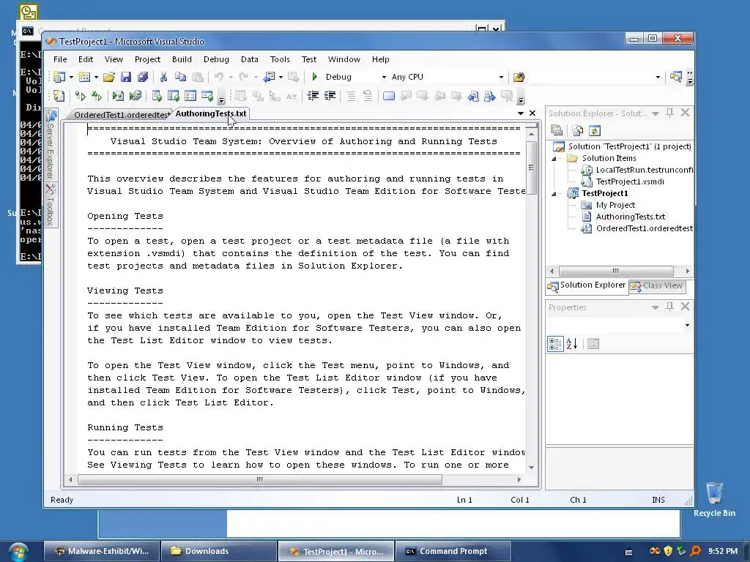Click the New Project toolbar icon
The width and height of the screenshot is (750, 562).
[59, 77]
